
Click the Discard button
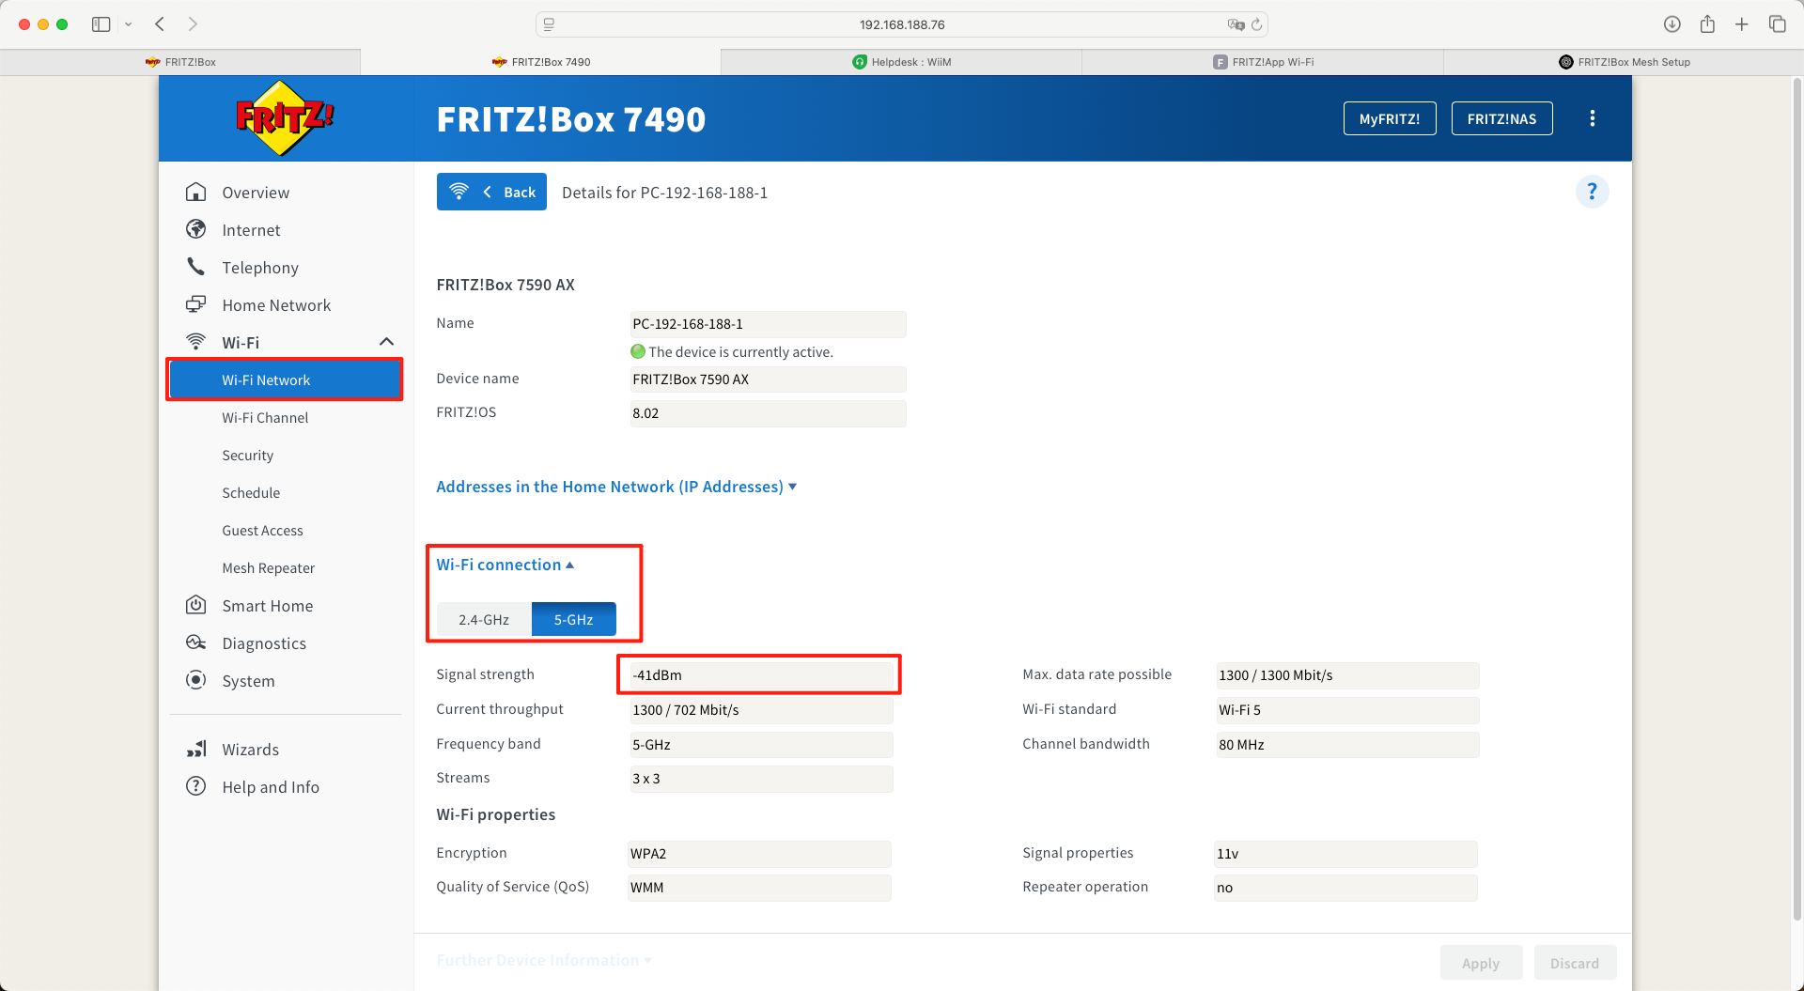point(1575,963)
